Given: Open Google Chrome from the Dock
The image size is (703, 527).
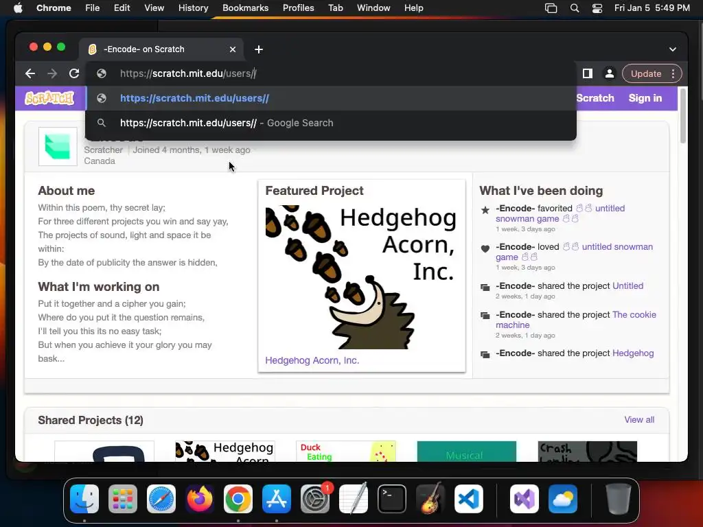Looking at the screenshot, I should pyautogui.click(x=238, y=499).
